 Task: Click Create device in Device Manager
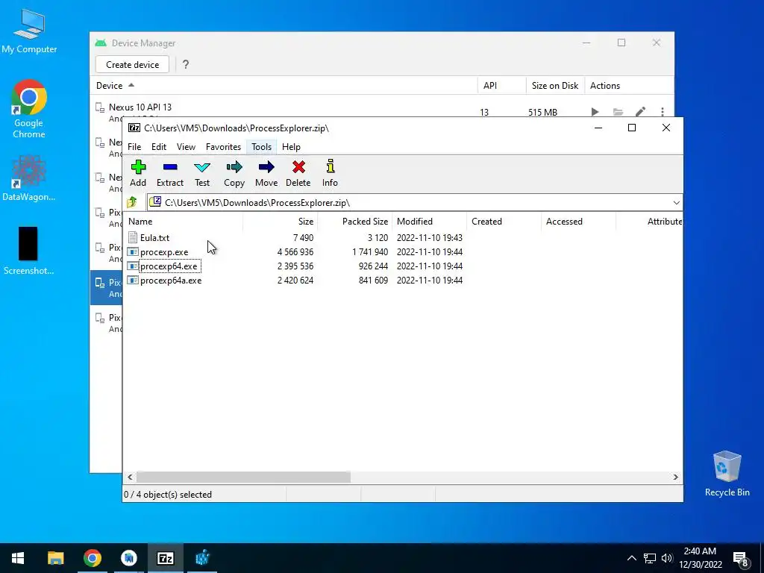tap(133, 64)
